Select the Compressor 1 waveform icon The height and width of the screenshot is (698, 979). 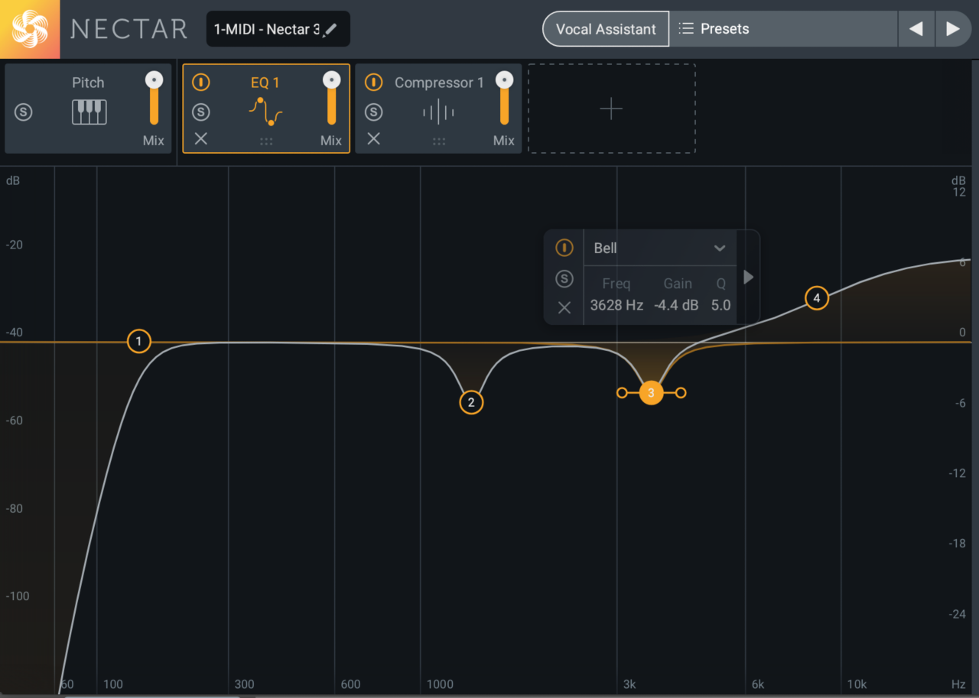click(438, 113)
